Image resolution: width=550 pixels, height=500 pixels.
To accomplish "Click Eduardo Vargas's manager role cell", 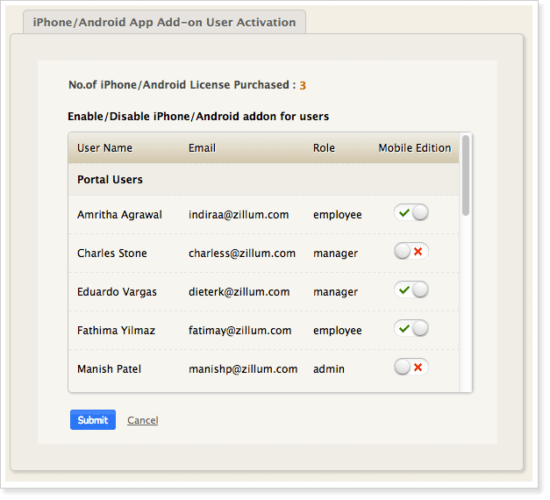I will click(x=335, y=292).
